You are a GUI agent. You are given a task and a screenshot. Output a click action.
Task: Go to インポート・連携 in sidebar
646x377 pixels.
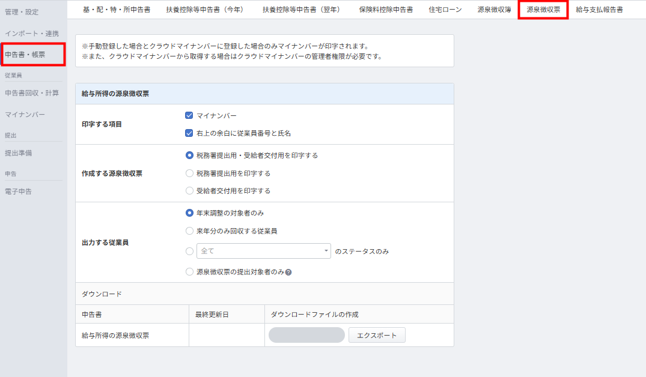coord(31,34)
